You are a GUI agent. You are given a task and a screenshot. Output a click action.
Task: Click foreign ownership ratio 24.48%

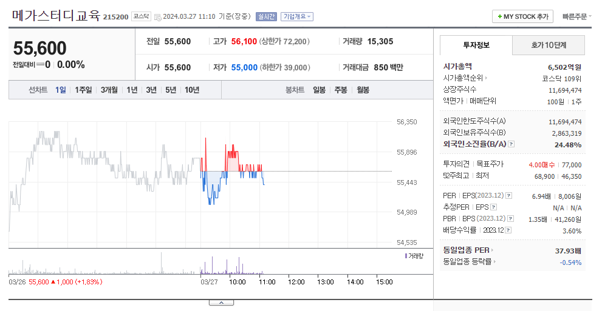pyautogui.click(x=568, y=145)
